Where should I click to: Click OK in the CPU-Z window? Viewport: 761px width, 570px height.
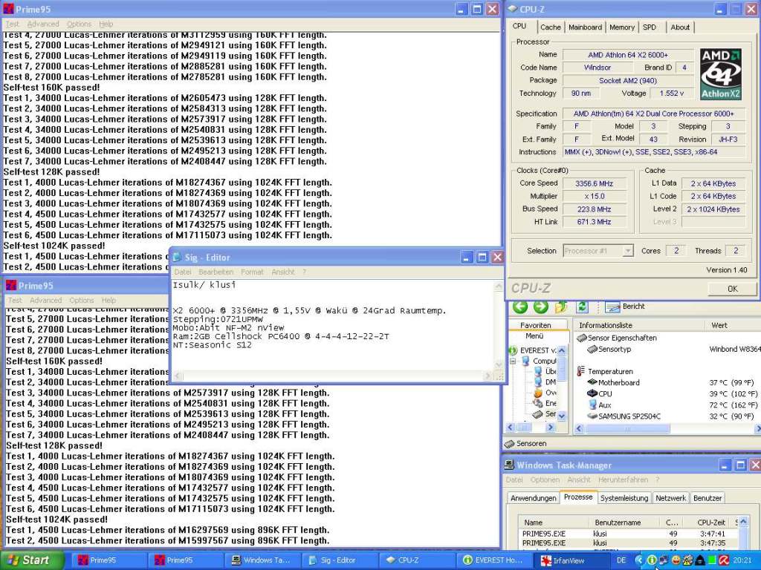click(x=732, y=289)
